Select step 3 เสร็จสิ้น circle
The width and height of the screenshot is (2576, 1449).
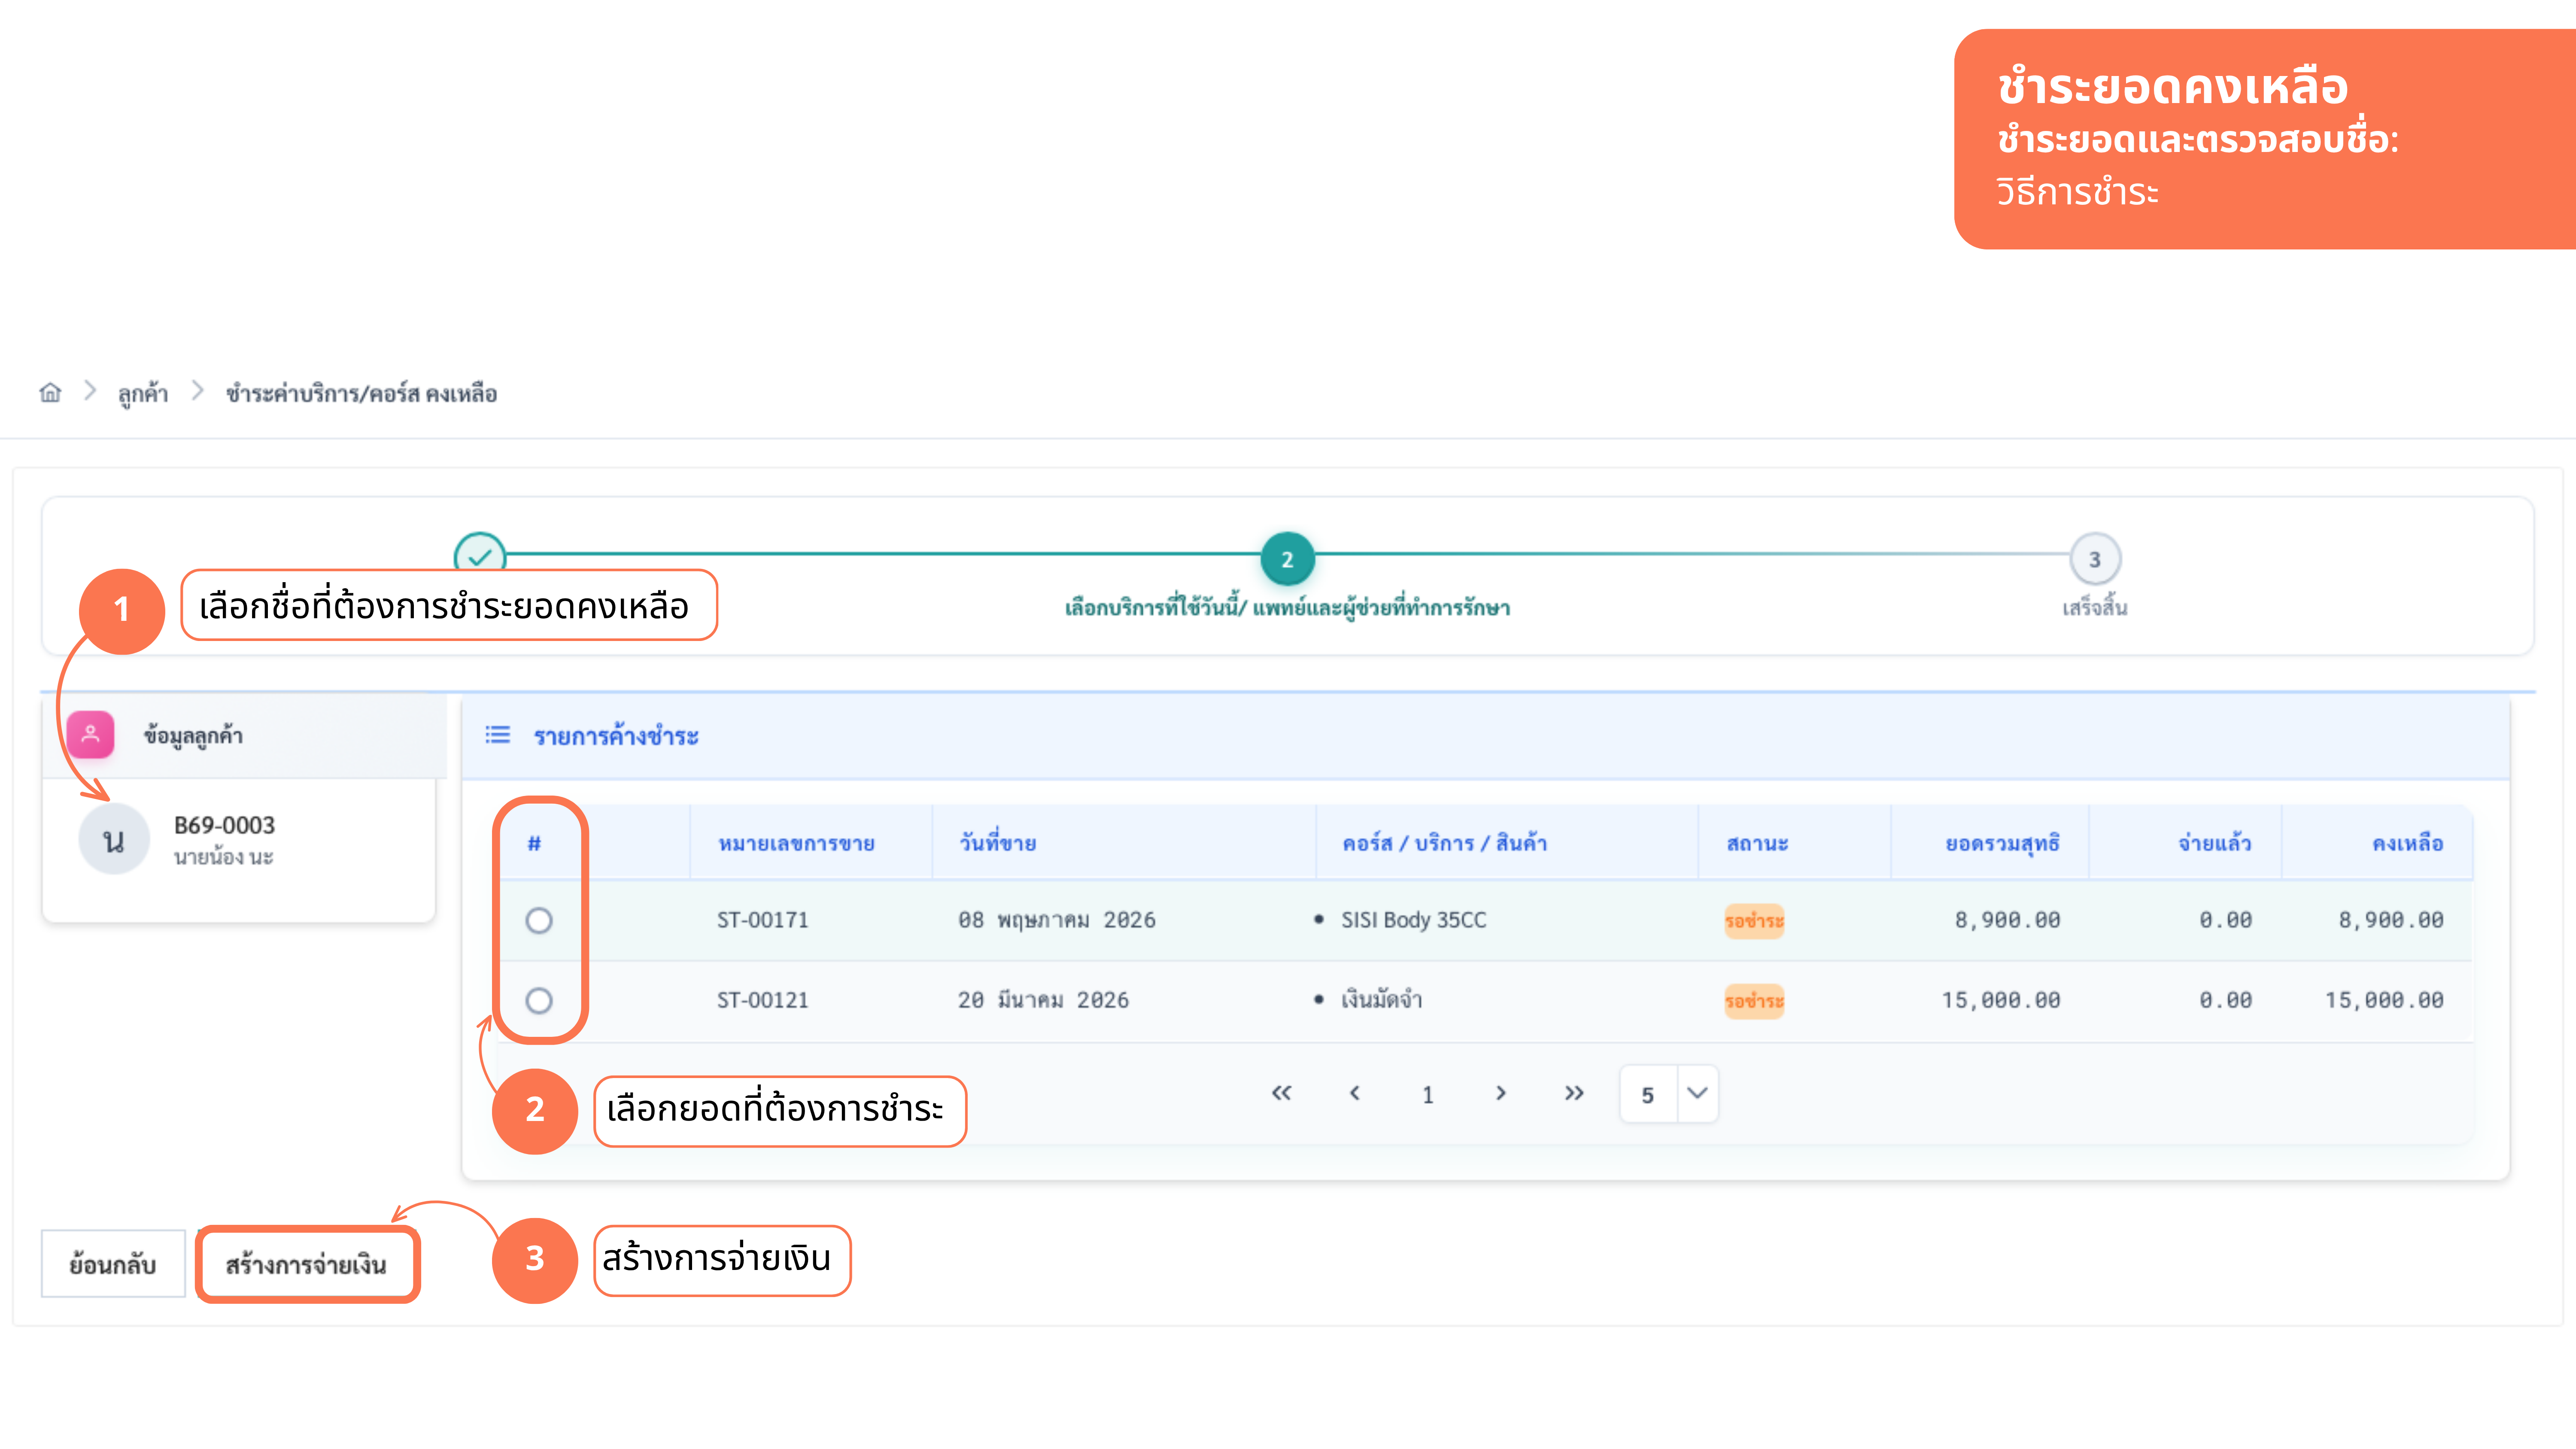(2095, 559)
